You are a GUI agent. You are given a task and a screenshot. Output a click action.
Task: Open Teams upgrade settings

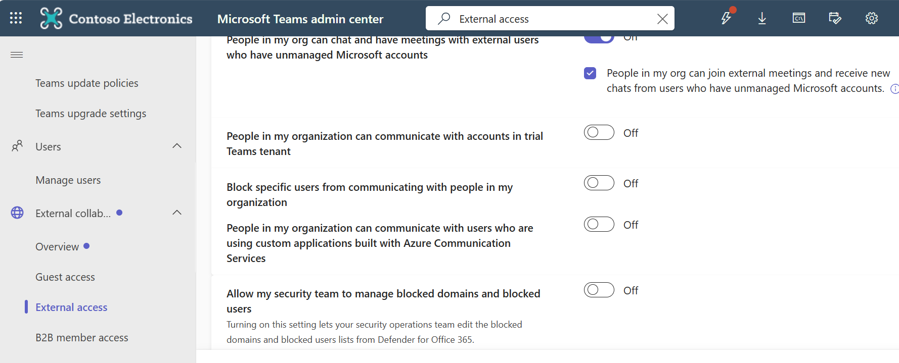click(x=91, y=114)
